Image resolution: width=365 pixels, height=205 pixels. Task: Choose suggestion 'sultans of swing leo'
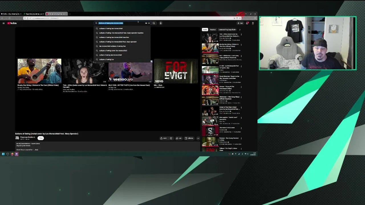pos(122,59)
